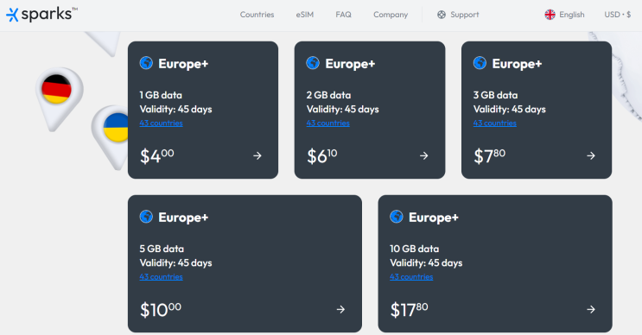Open 43 countries link on 10 GB plan

(411, 277)
